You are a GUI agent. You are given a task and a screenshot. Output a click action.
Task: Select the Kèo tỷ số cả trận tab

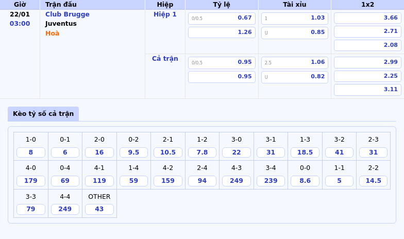(43, 114)
